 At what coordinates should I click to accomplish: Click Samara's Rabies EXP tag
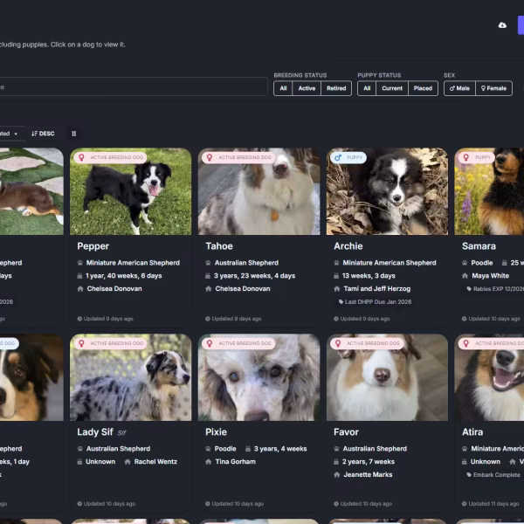pyautogui.click(x=495, y=289)
